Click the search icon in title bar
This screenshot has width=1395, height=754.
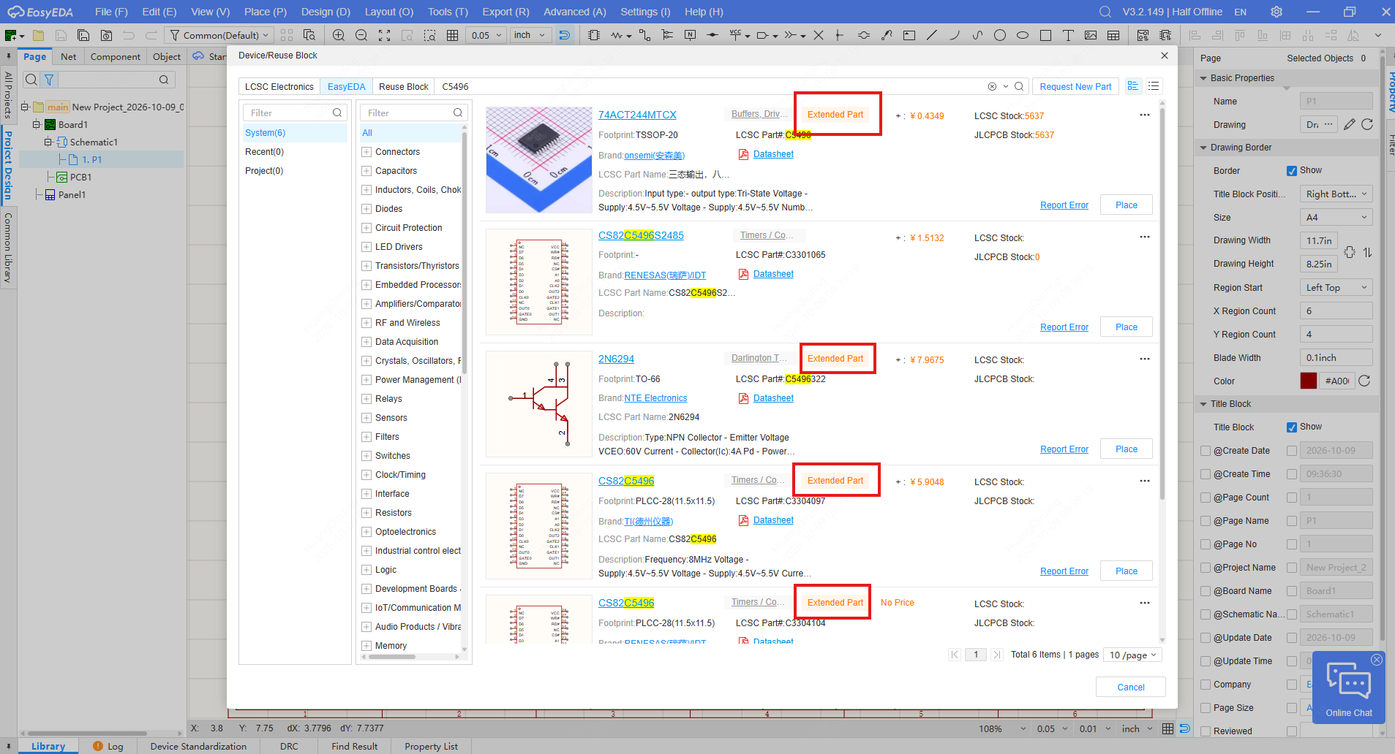1105,12
